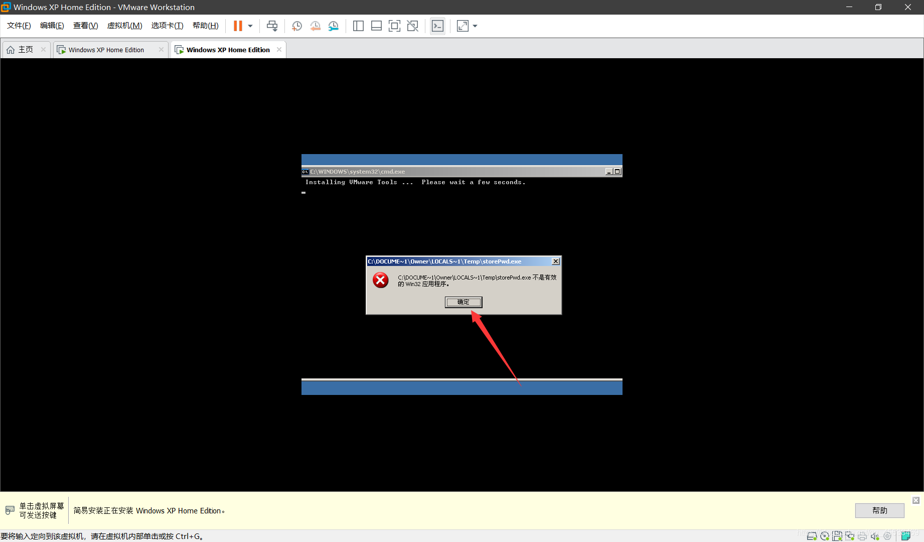Select the active Windows XP Home Edition tab
The width and height of the screenshot is (924, 542).
pyautogui.click(x=228, y=50)
